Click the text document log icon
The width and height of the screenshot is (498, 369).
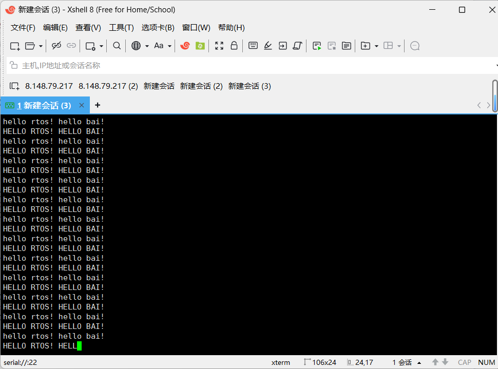pos(347,46)
